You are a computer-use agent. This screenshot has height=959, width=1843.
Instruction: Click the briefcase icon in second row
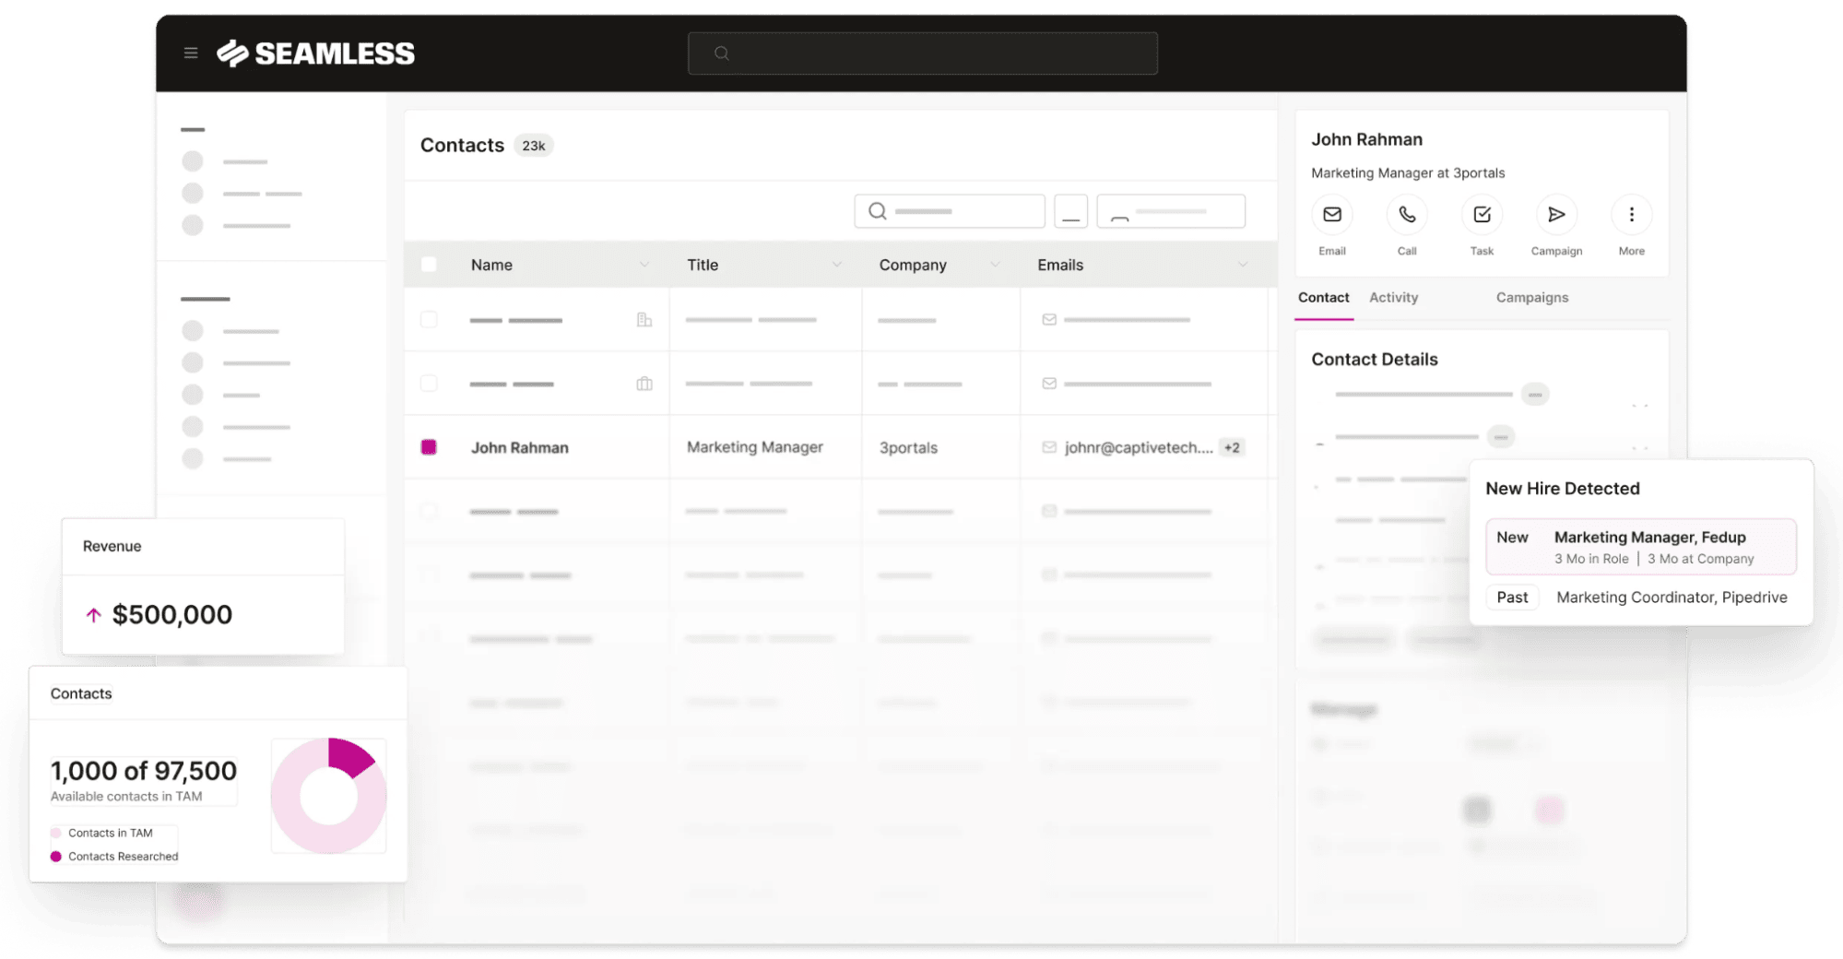[644, 384]
